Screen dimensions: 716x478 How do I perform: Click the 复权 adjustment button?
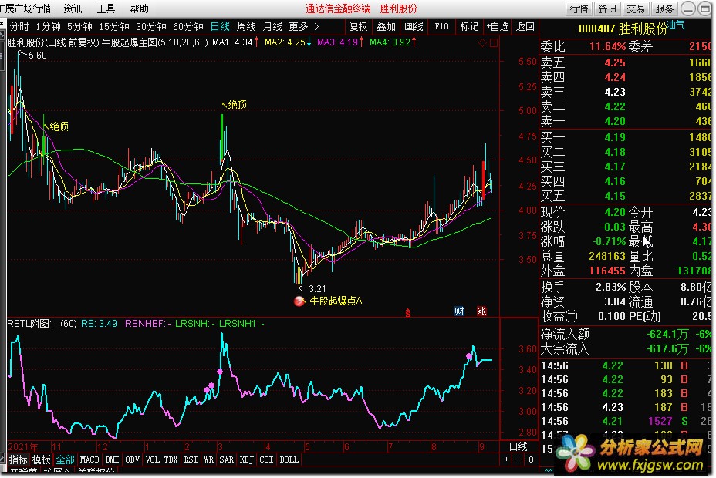pyautogui.click(x=359, y=26)
